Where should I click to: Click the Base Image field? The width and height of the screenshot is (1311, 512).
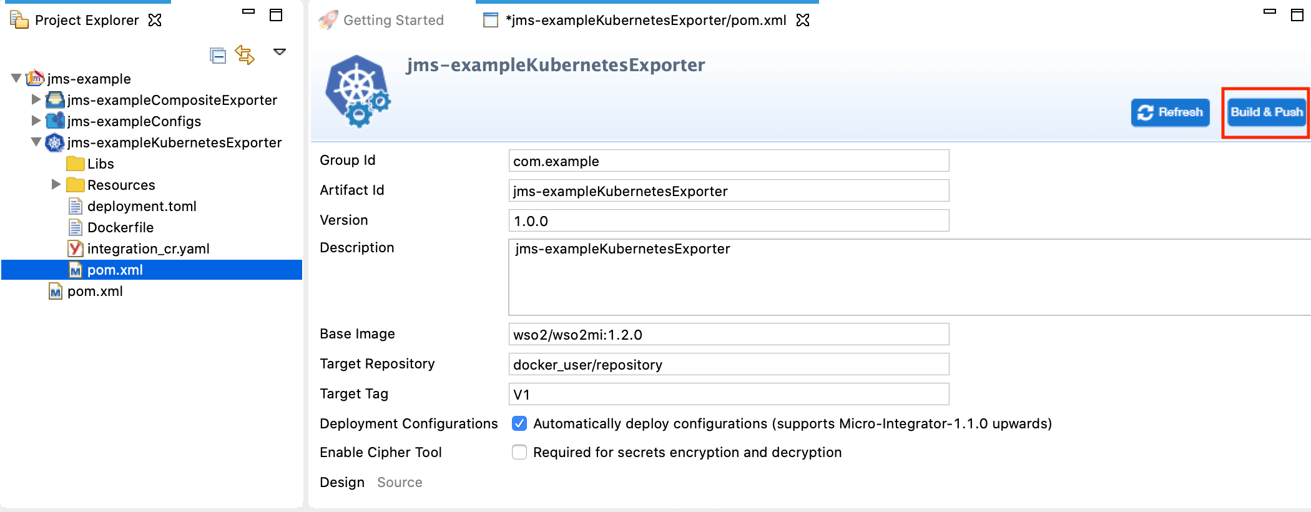point(729,334)
